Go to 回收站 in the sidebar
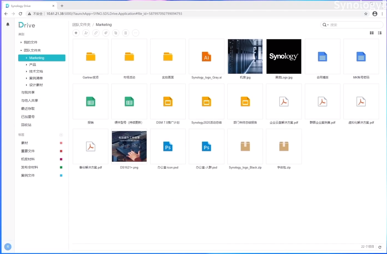The width and height of the screenshot is (387, 254). pos(26,125)
